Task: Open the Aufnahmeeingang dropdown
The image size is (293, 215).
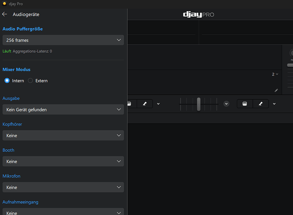Action: [x=63, y=212]
